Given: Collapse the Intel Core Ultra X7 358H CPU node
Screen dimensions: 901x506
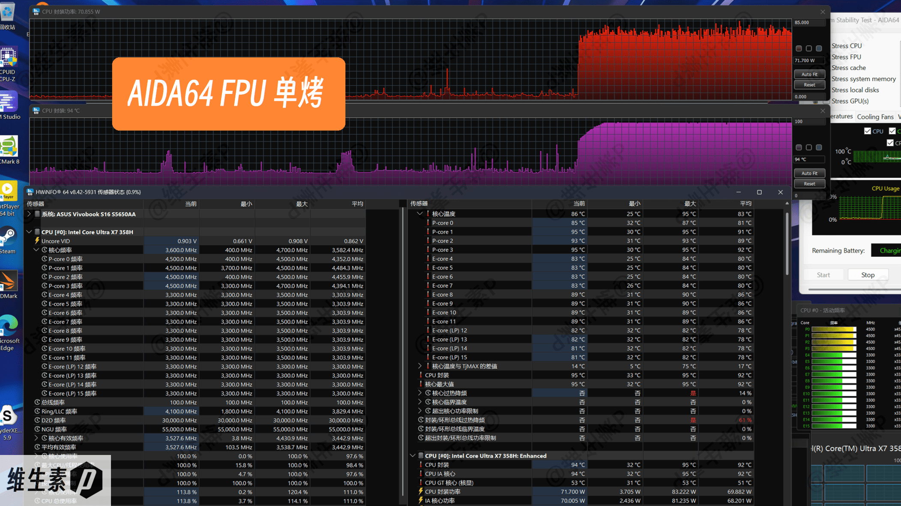Looking at the screenshot, I should click(x=29, y=232).
